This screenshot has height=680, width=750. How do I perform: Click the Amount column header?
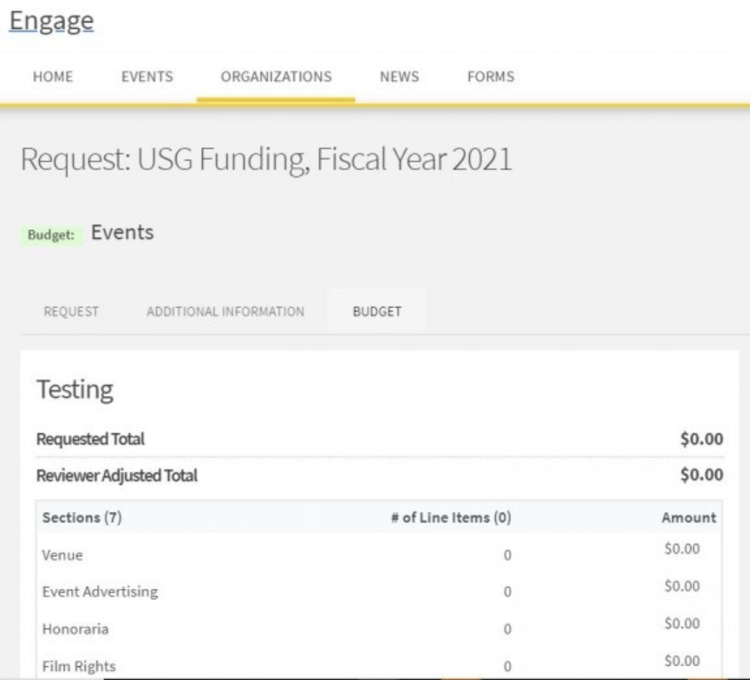pyautogui.click(x=688, y=517)
